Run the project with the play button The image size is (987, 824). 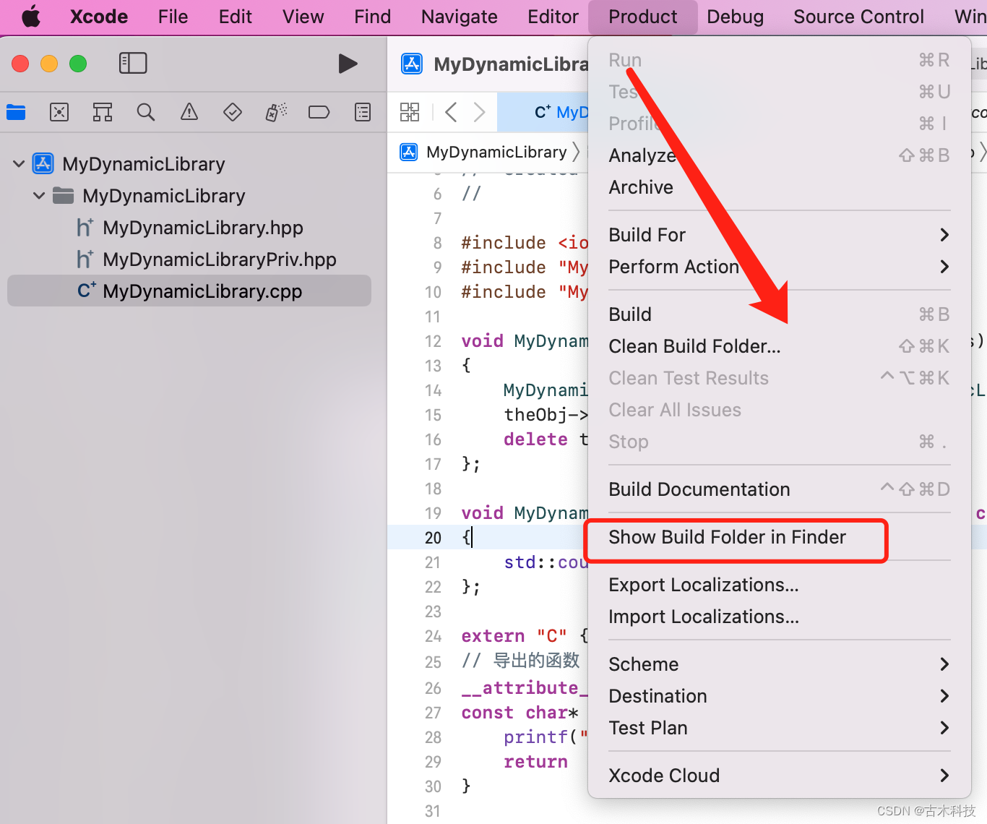pyautogui.click(x=348, y=64)
